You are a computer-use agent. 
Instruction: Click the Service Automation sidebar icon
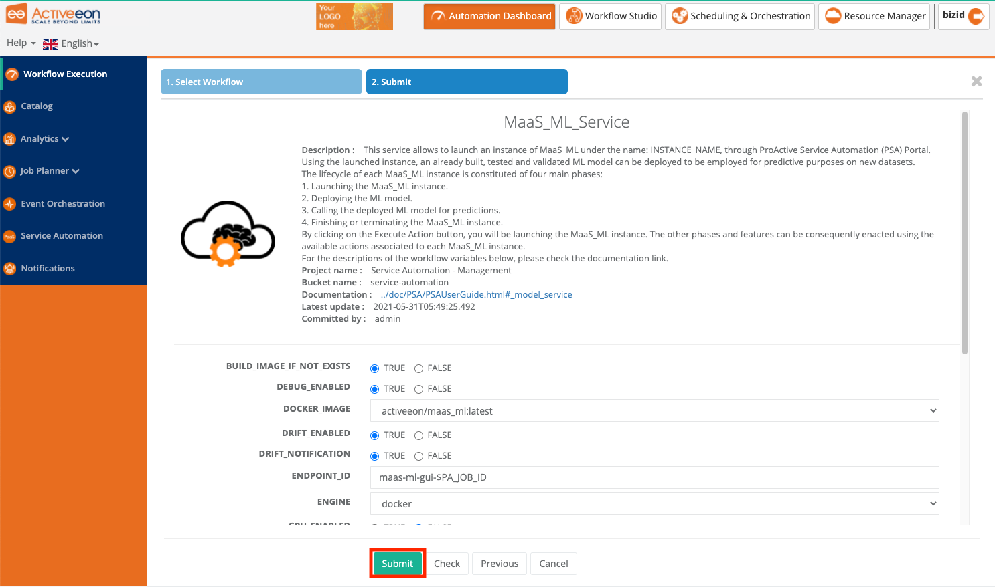[x=9, y=236]
